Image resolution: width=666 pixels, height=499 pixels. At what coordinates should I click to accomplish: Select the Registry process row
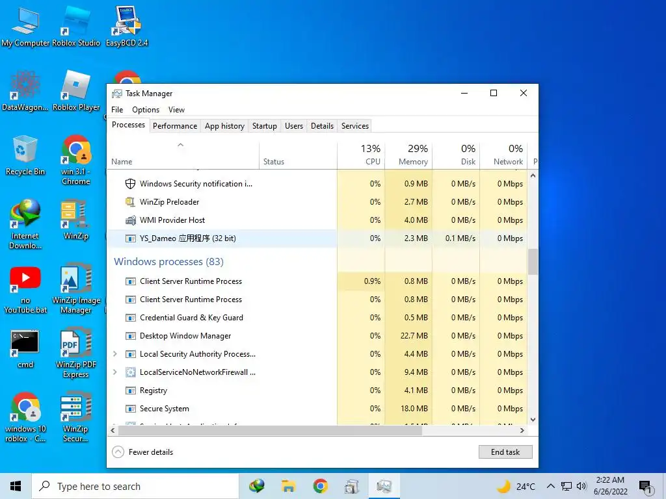(317, 390)
